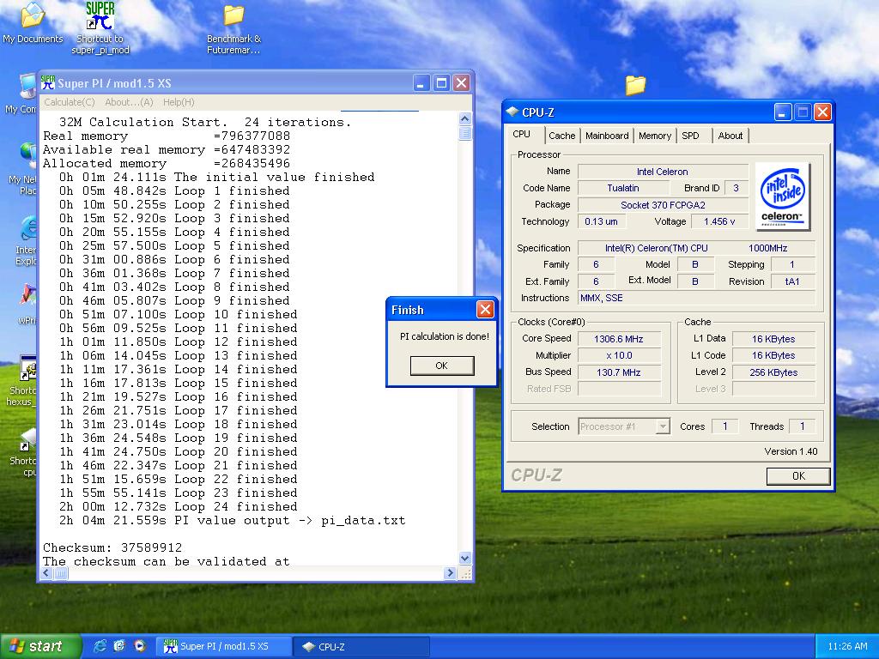Switch to the Cache tab
This screenshot has width=879, height=659.
pos(561,136)
